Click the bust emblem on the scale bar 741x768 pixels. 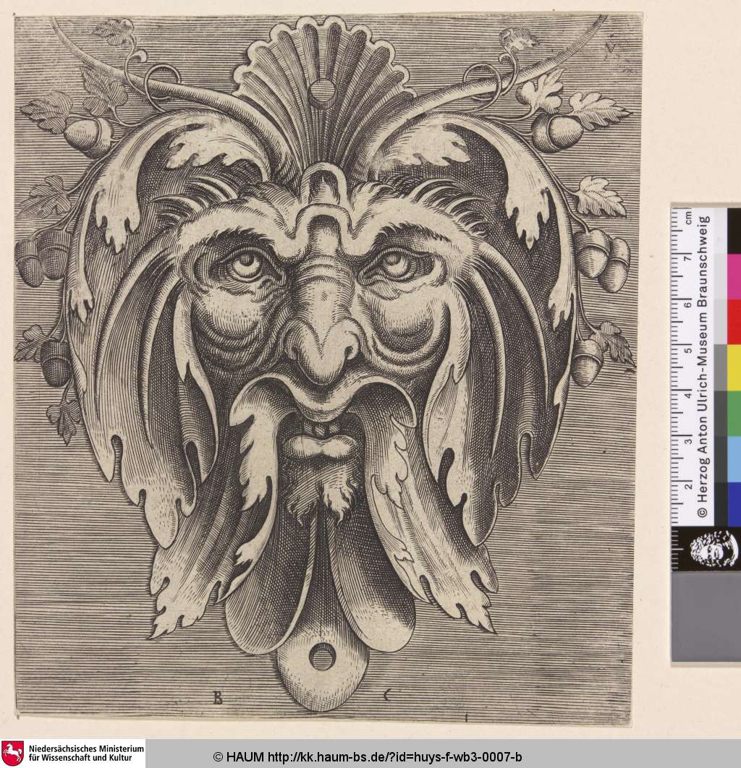click(x=712, y=549)
